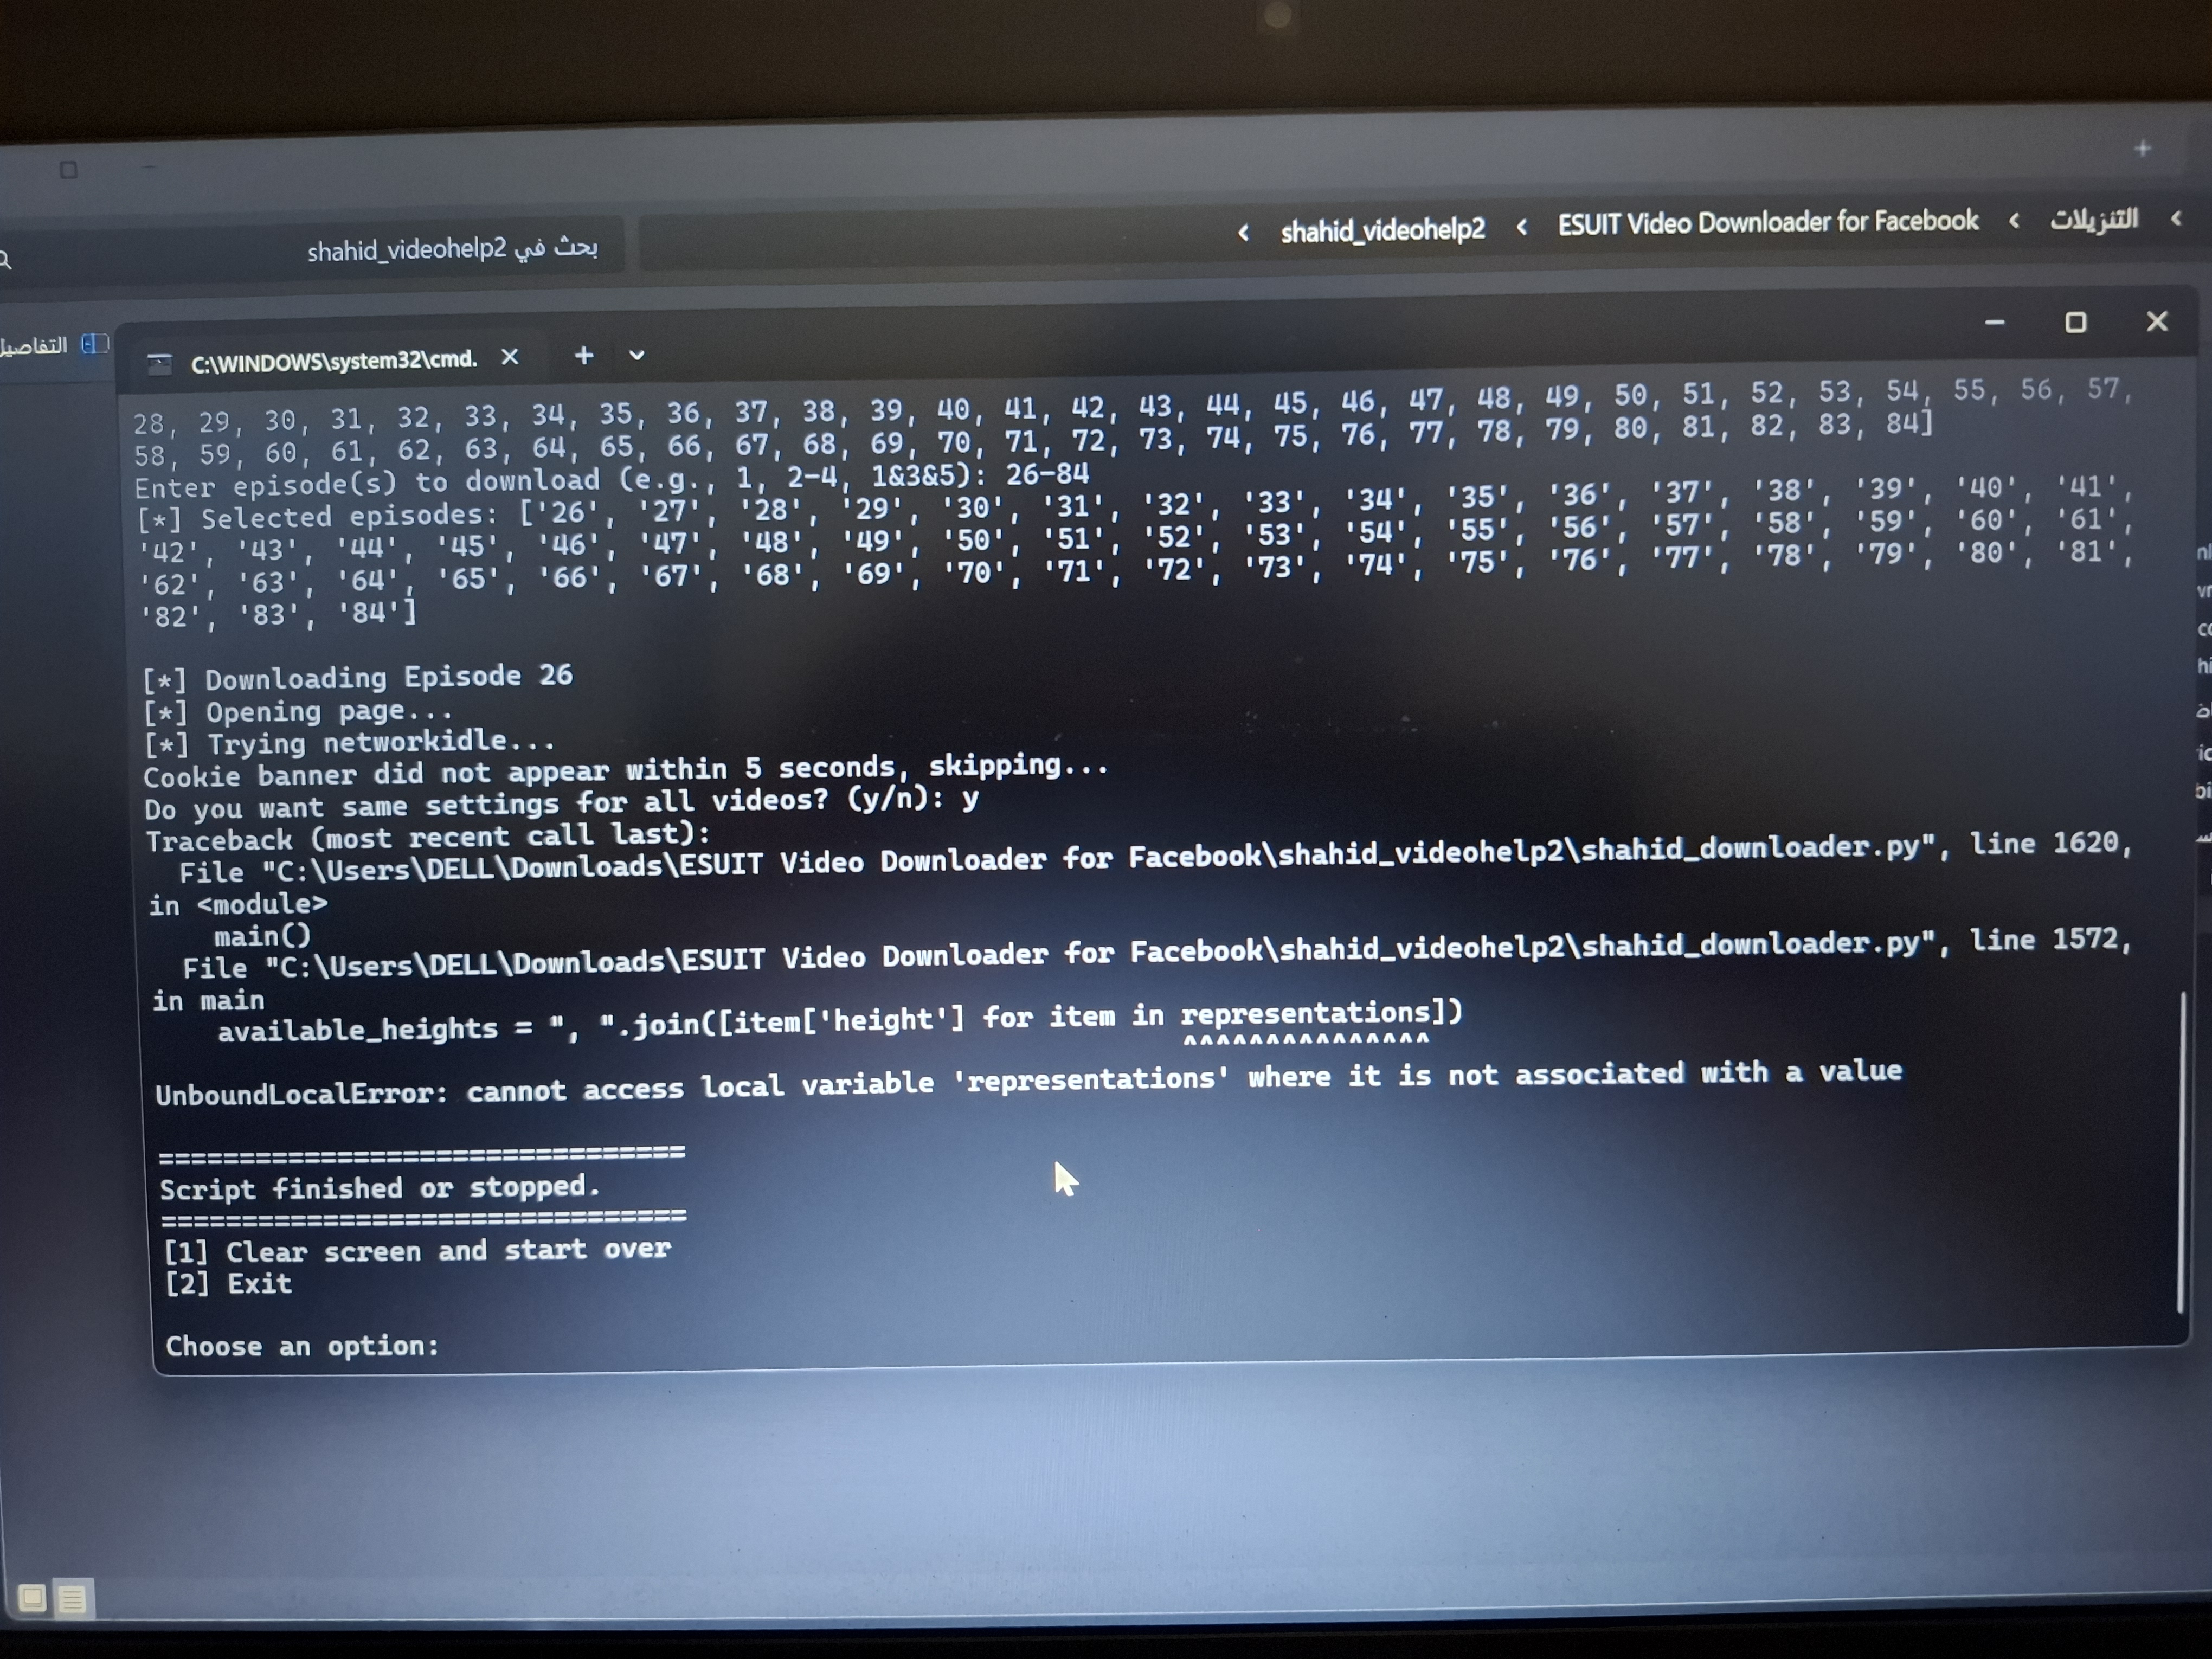This screenshot has width=2212, height=1659.
Task: Click 'Do you want same settings' prompt line
Action: point(562,803)
